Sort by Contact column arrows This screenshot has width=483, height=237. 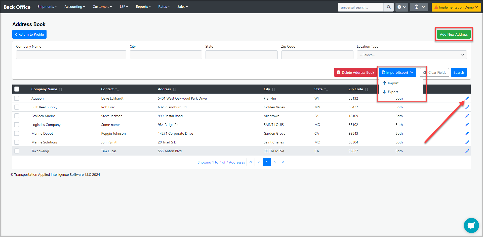117,89
